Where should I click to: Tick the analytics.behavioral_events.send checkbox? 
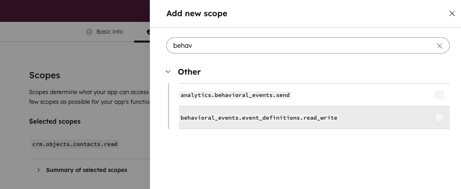pos(439,95)
